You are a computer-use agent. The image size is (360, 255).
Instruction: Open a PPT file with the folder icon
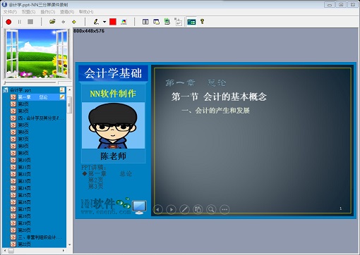(52, 22)
